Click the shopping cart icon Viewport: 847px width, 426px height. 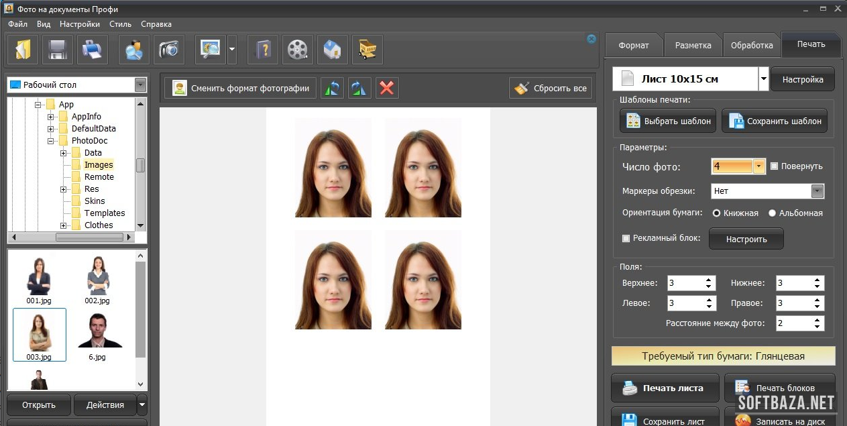(x=367, y=50)
